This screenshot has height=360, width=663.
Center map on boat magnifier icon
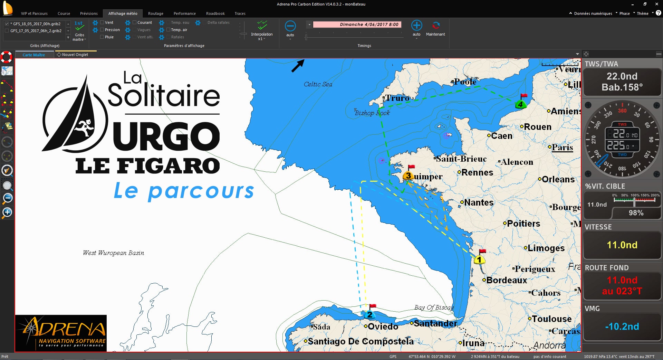[7, 170]
